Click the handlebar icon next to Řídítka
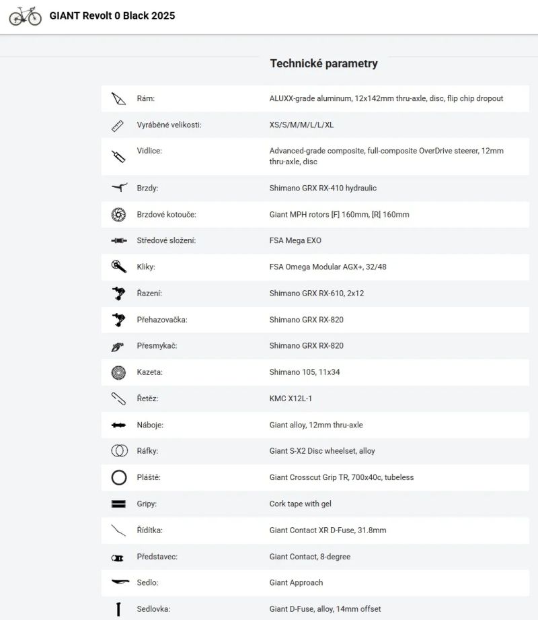 [x=118, y=530]
